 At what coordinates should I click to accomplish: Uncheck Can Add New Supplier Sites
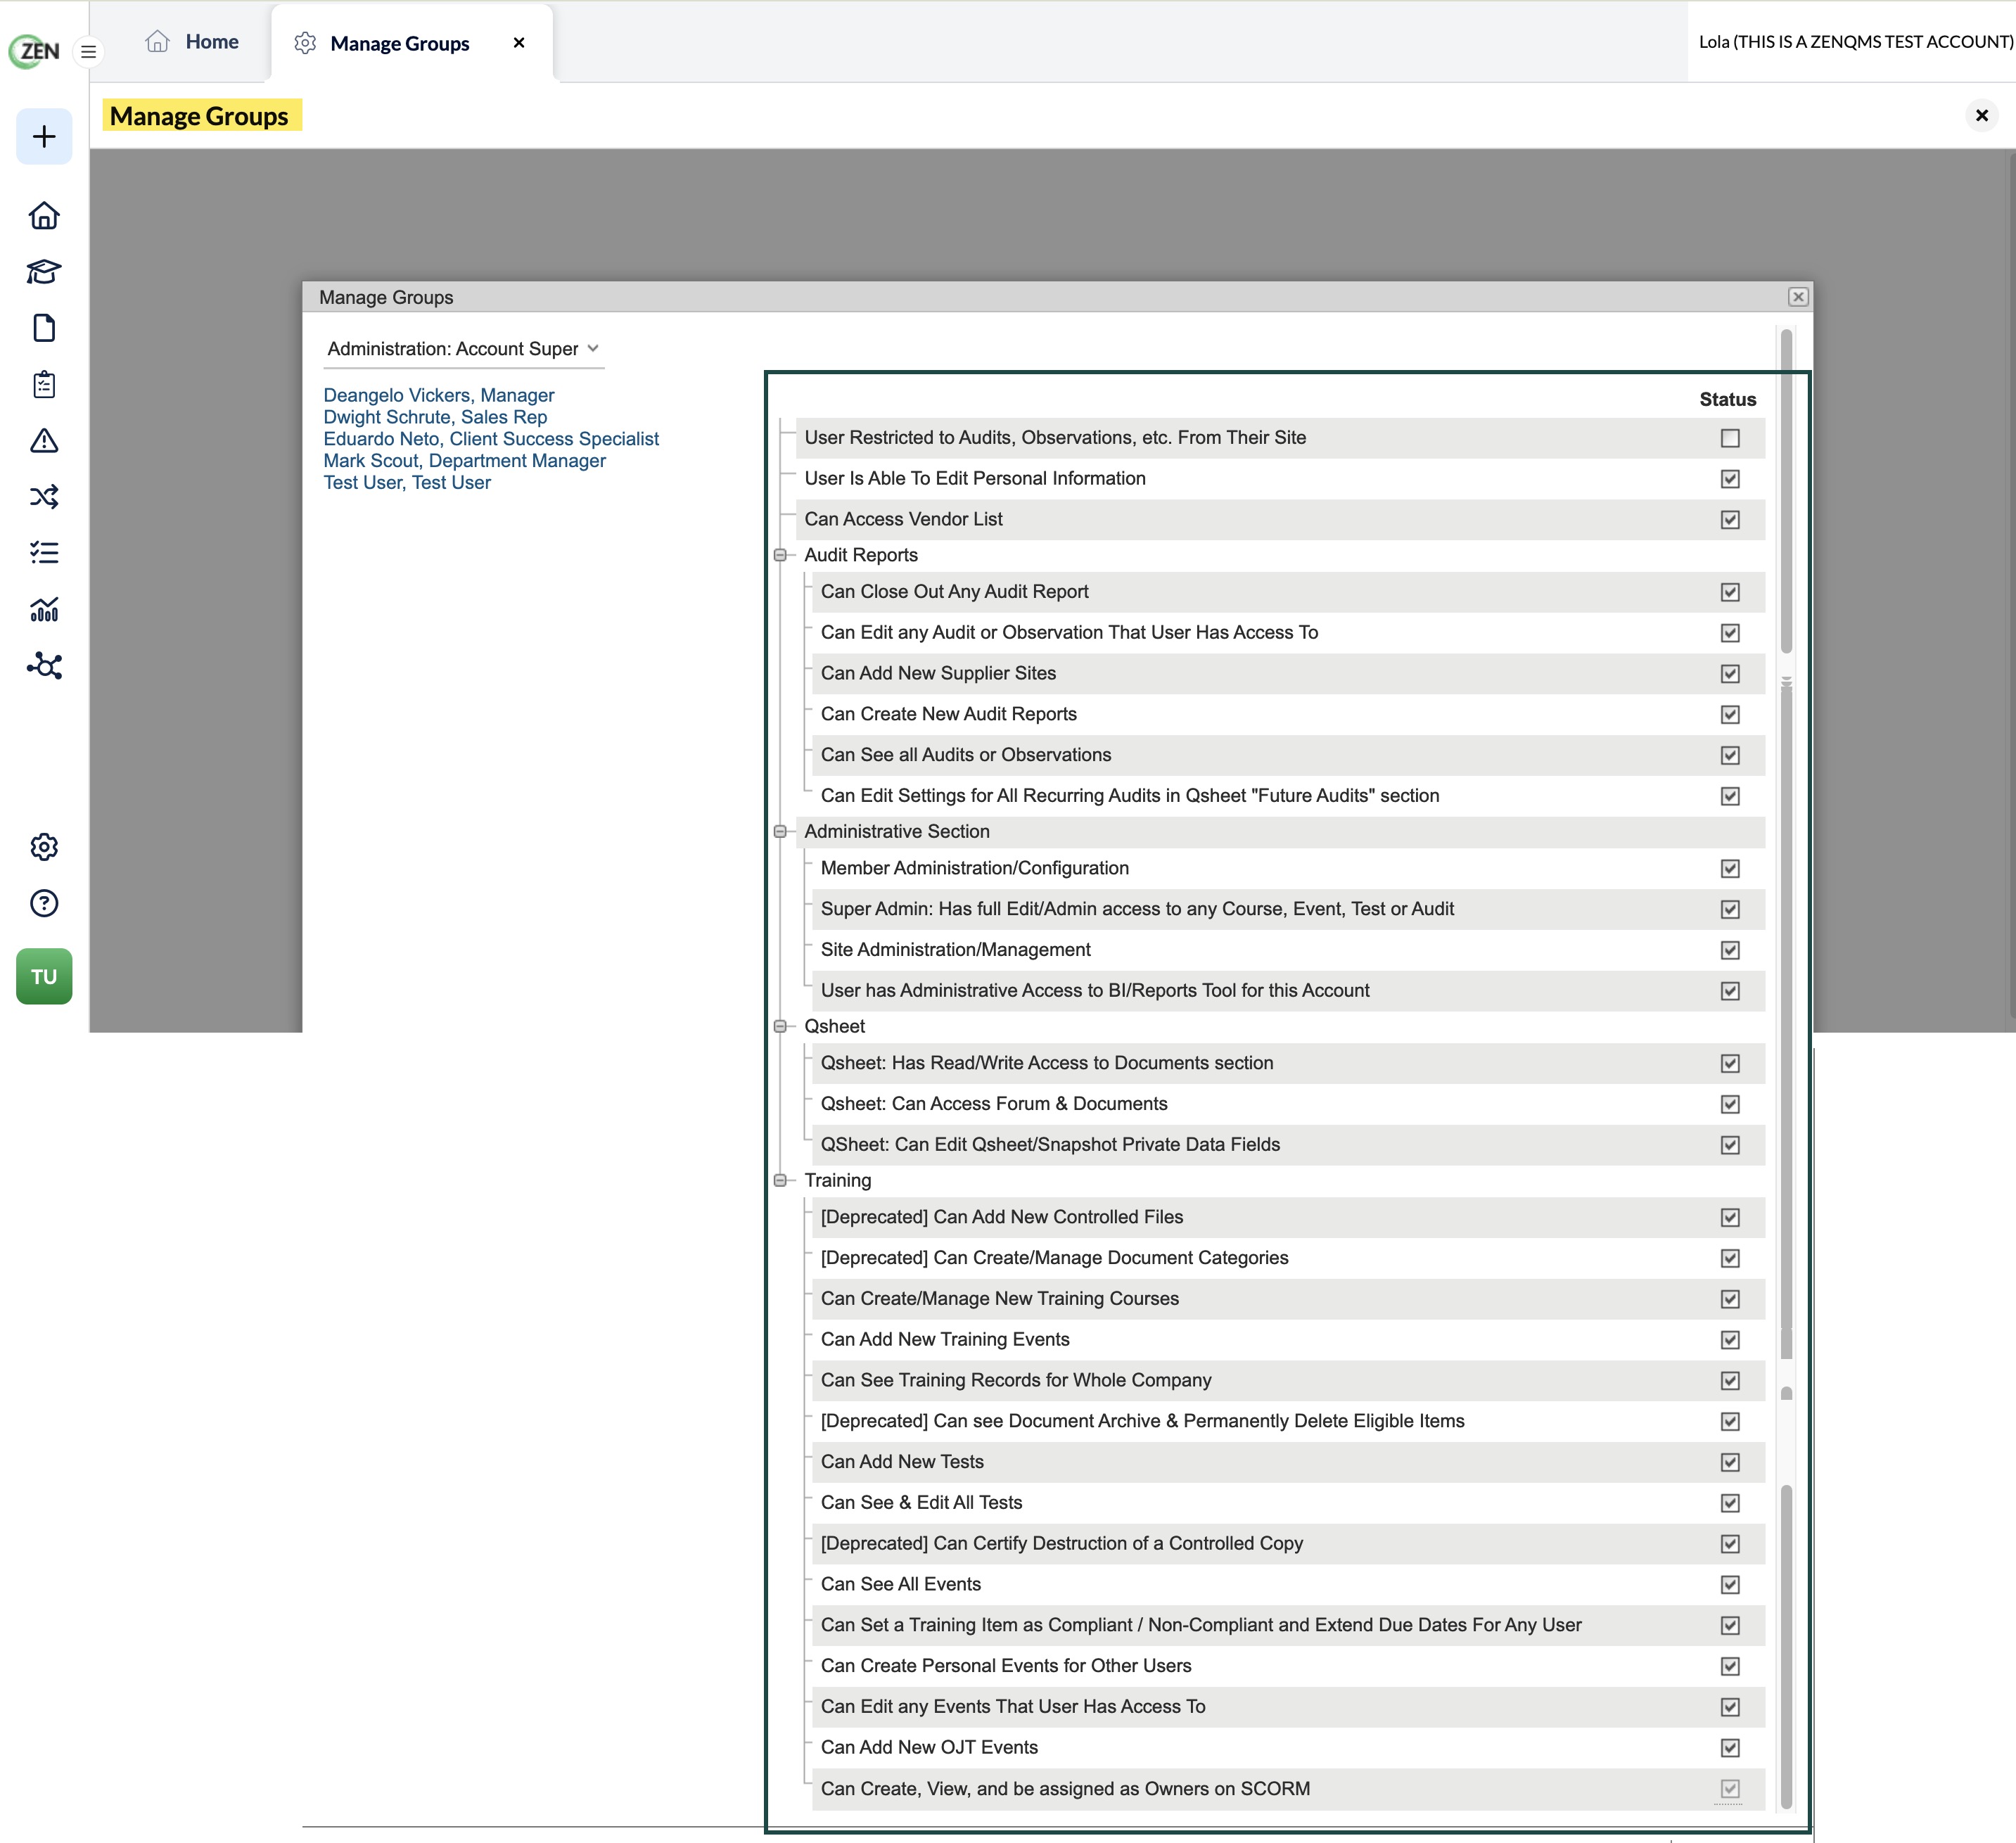(1730, 674)
